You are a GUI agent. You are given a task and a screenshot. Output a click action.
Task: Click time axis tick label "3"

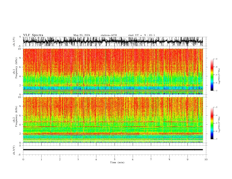(x=78, y=159)
